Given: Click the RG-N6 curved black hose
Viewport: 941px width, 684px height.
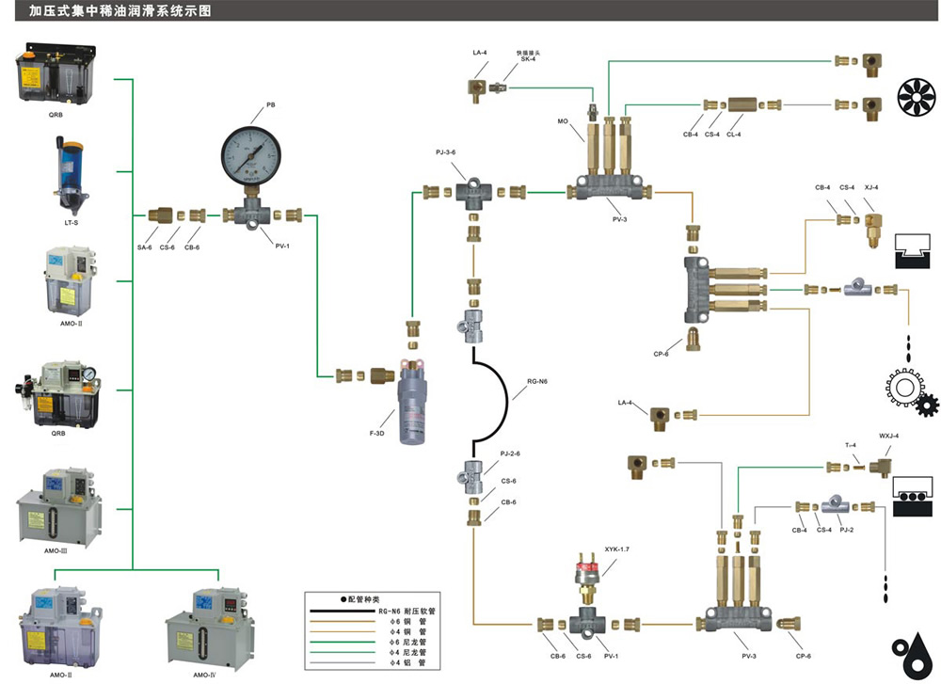Looking at the screenshot, I should [497, 398].
